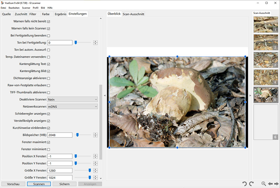Click the zoom in magnifier icon
This screenshot has width=280, height=188.
[x=264, y=184]
